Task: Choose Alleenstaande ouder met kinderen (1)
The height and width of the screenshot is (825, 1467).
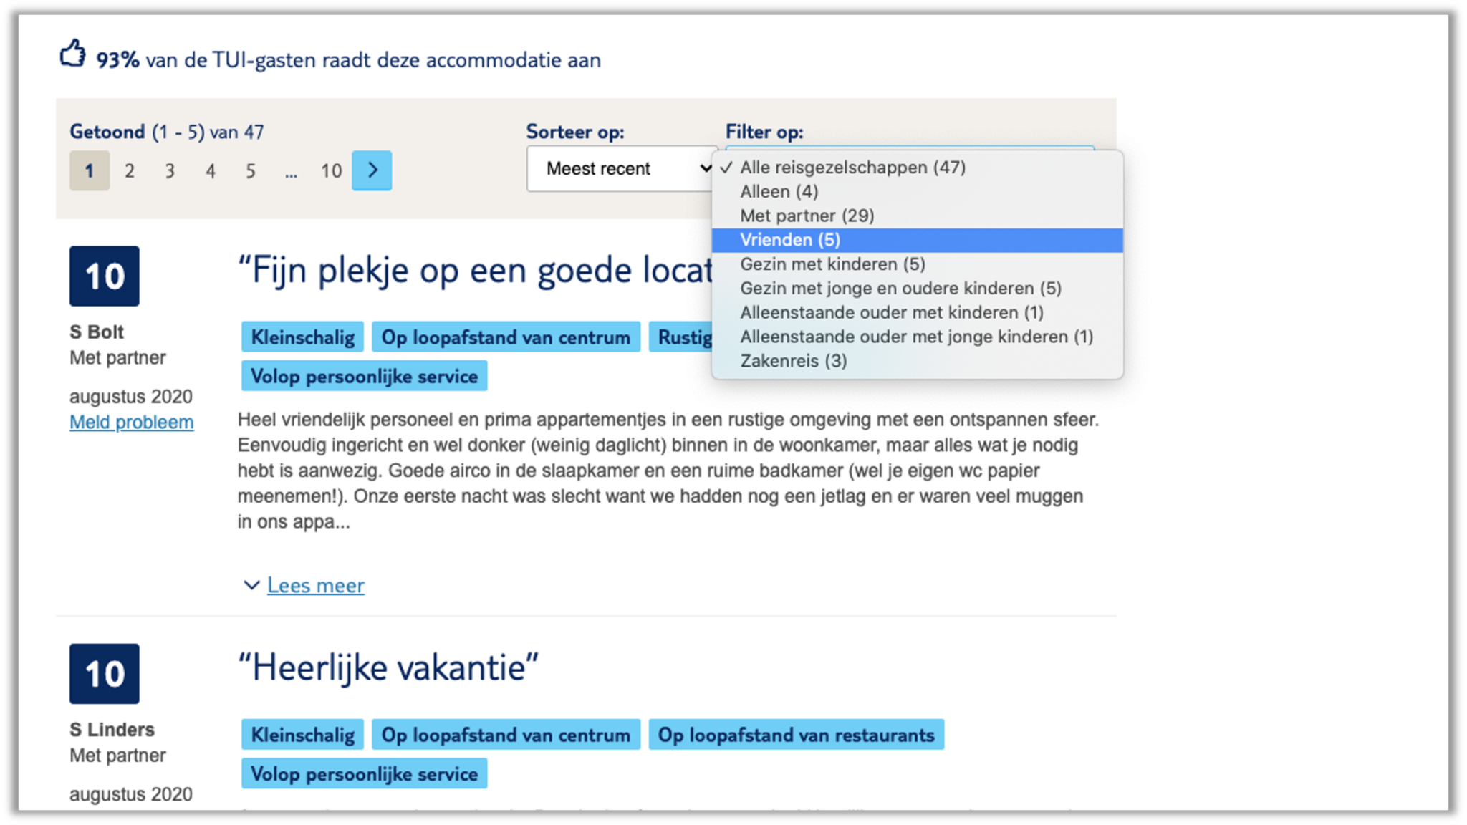Action: (x=891, y=313)
